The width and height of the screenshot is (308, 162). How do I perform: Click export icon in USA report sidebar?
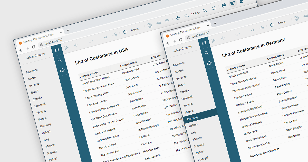tap(62, 70)
